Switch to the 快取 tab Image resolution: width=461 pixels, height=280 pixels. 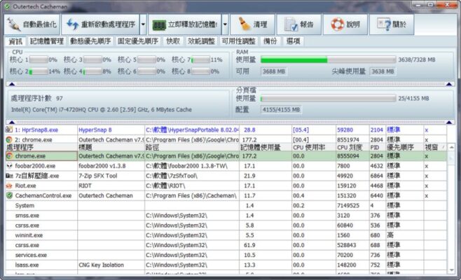click(x=173, y=41)
